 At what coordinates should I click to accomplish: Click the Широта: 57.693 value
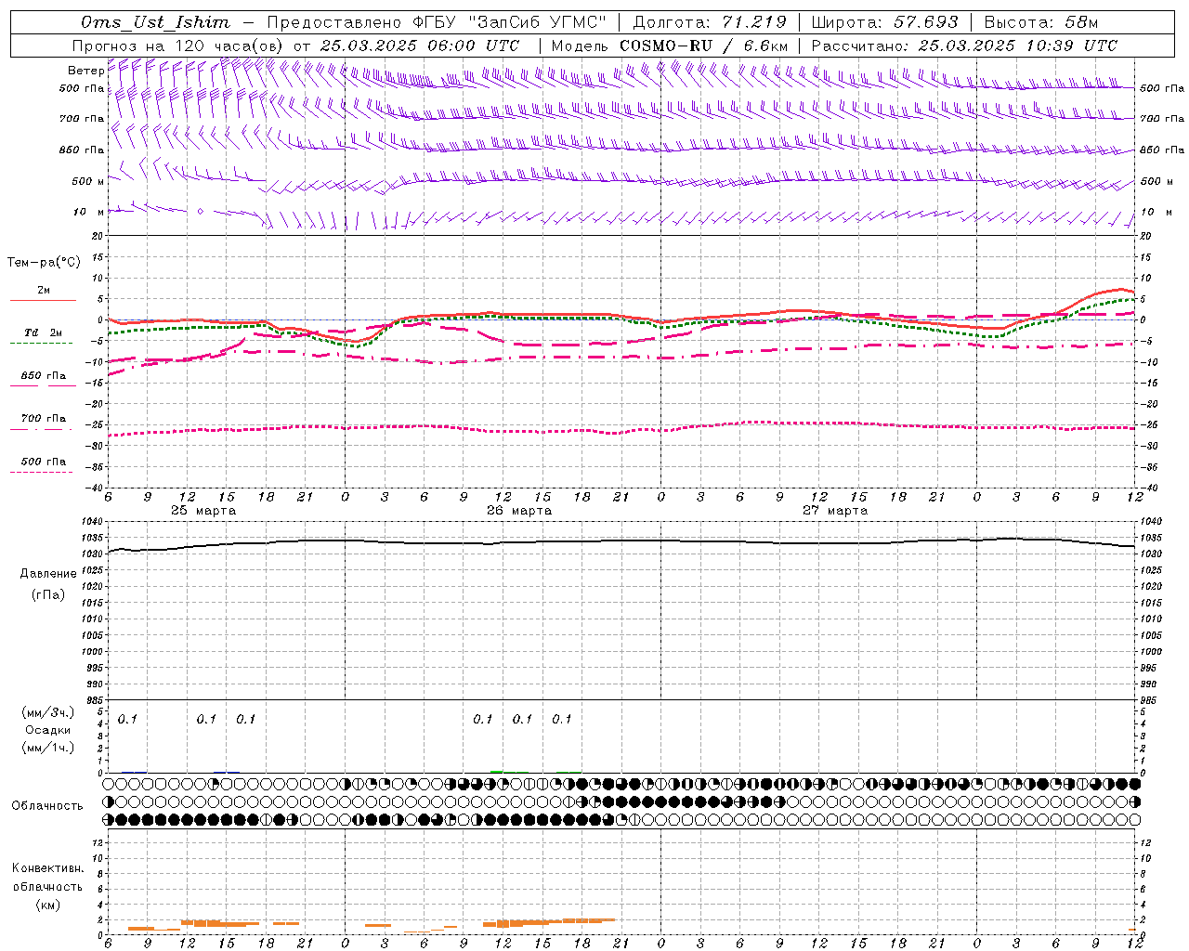tap(885, 22)
